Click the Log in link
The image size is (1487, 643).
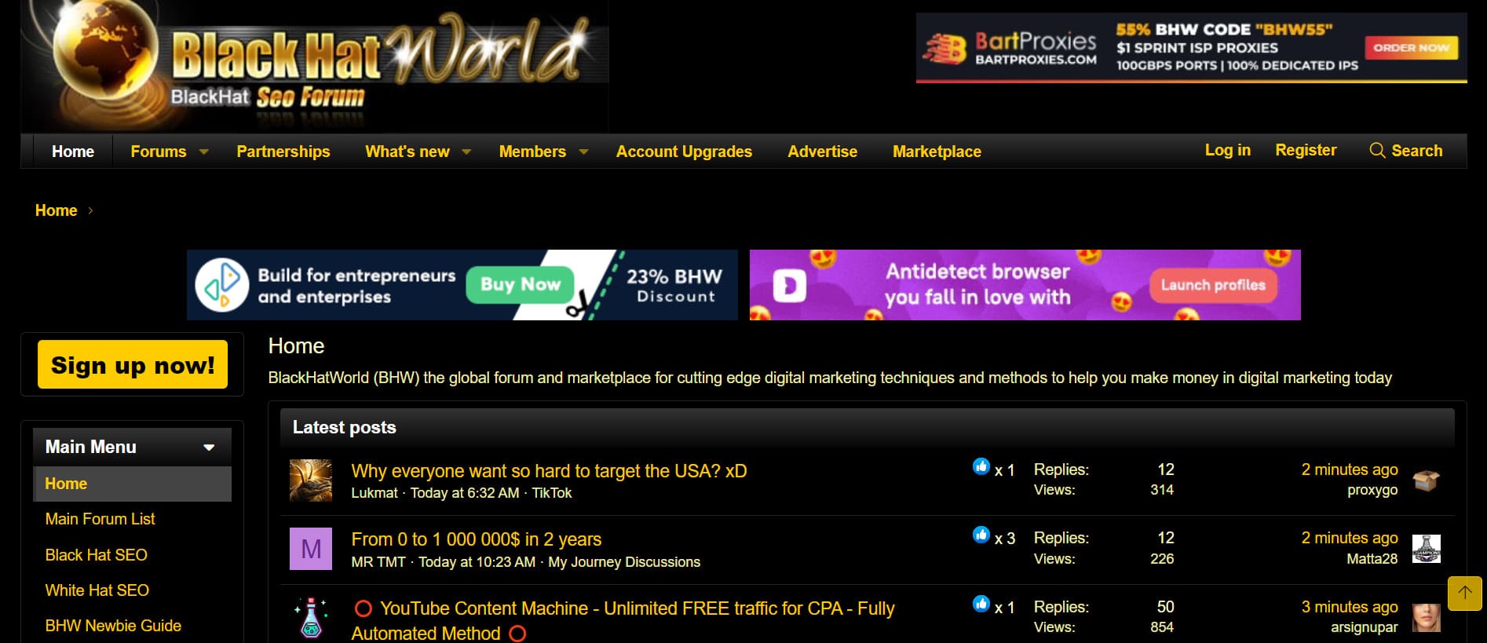coord(1228,150)
